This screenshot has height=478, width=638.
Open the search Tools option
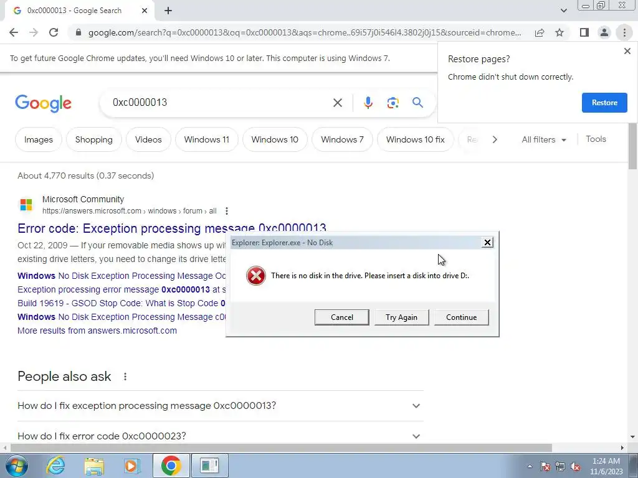pyautogui.click(x=596, y=139)
